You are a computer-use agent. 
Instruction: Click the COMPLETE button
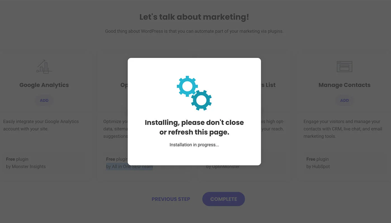click(x=223, y=199)
